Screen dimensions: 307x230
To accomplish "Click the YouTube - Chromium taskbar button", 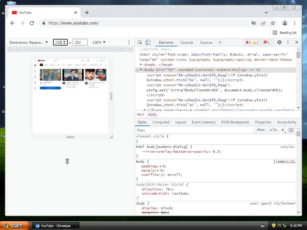I will [x=55, y=226].
